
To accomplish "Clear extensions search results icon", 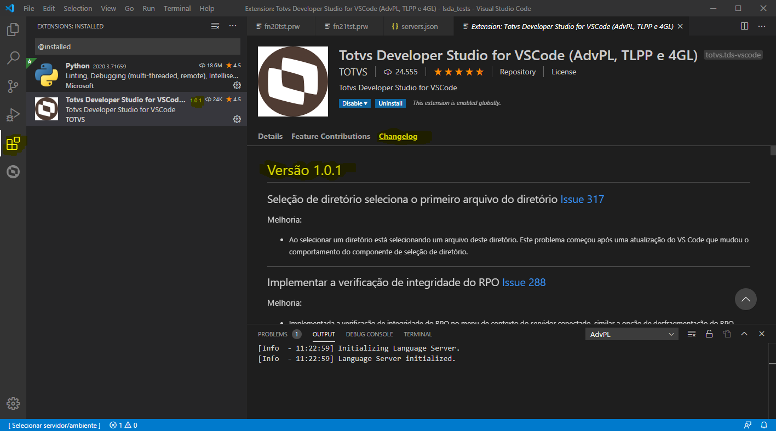I will tap(215, 26).
